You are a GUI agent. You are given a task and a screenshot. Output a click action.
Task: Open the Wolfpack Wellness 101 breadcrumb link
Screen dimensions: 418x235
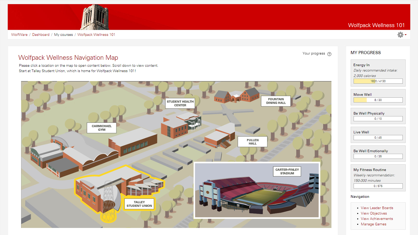click(x=96, y=35)
